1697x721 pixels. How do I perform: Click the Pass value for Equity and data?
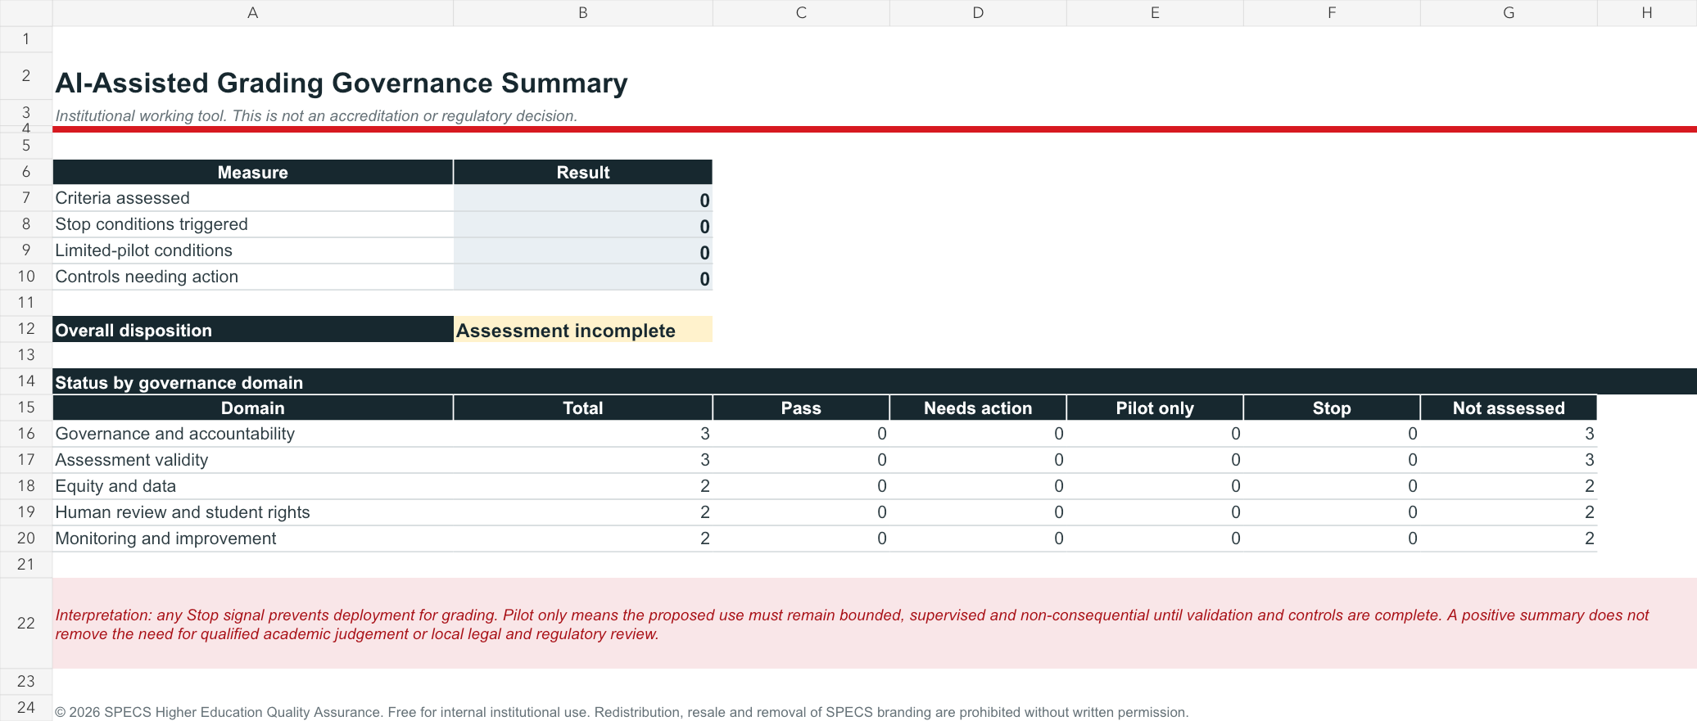point(801,486)
